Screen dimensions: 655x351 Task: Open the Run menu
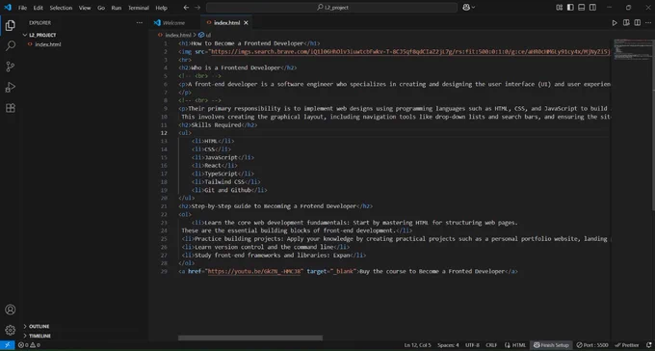(117, 8)
